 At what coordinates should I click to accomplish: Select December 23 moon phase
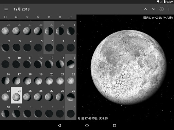pyautogui.click(x=5, y=95)
